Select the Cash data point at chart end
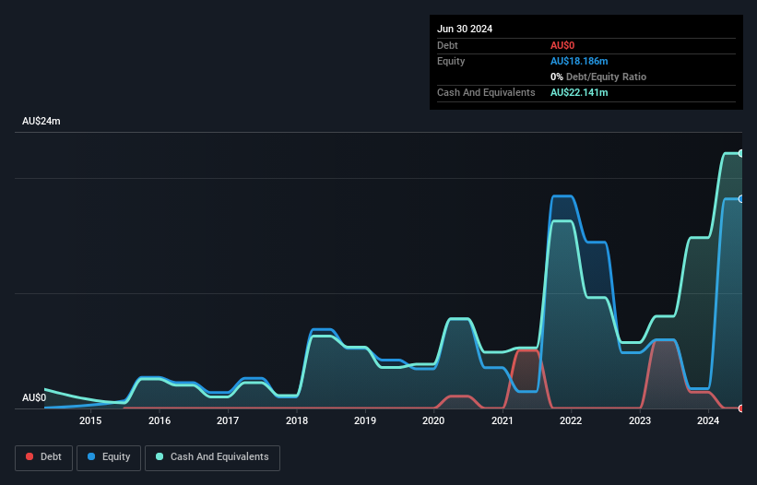Screen dimensions: 757x485 coord(741,153)
